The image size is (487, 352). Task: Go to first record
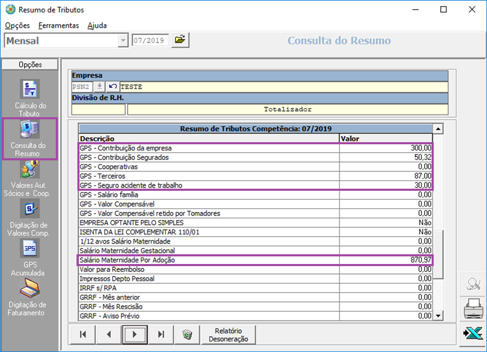click(x=83, y=334)
